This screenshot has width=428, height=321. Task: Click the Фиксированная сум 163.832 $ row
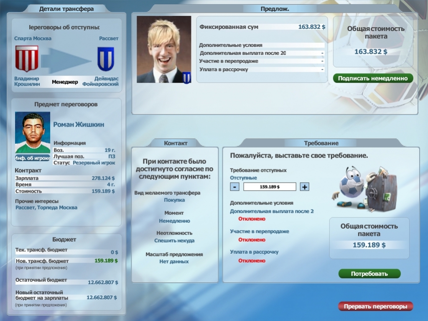click(x=262, y=27)
